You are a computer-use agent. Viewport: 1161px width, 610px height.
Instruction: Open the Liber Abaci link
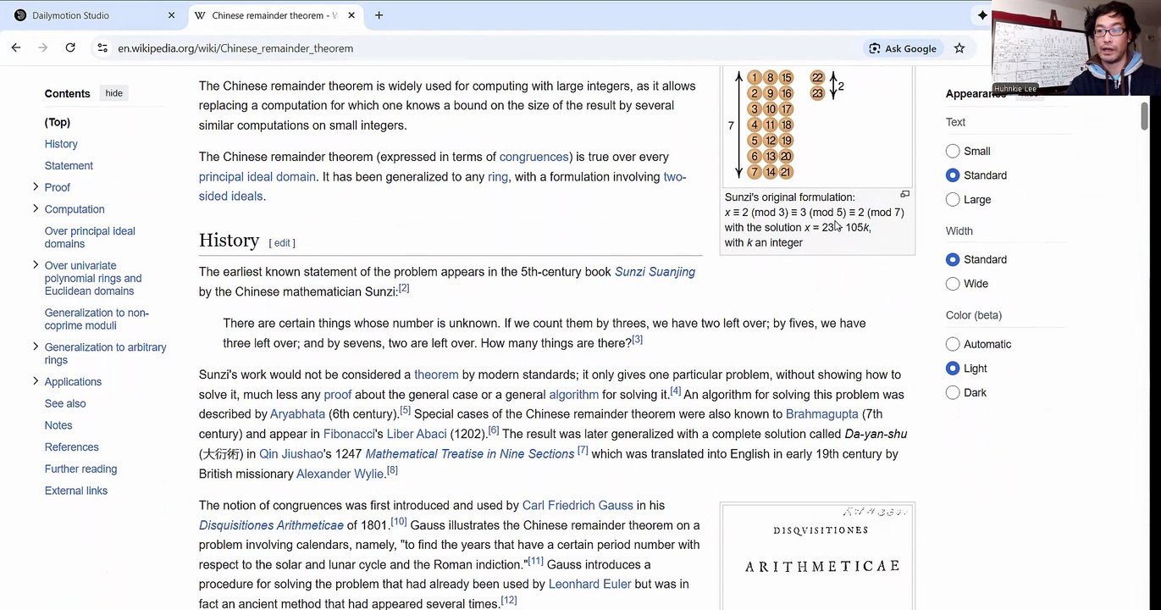tap(417, 434)
